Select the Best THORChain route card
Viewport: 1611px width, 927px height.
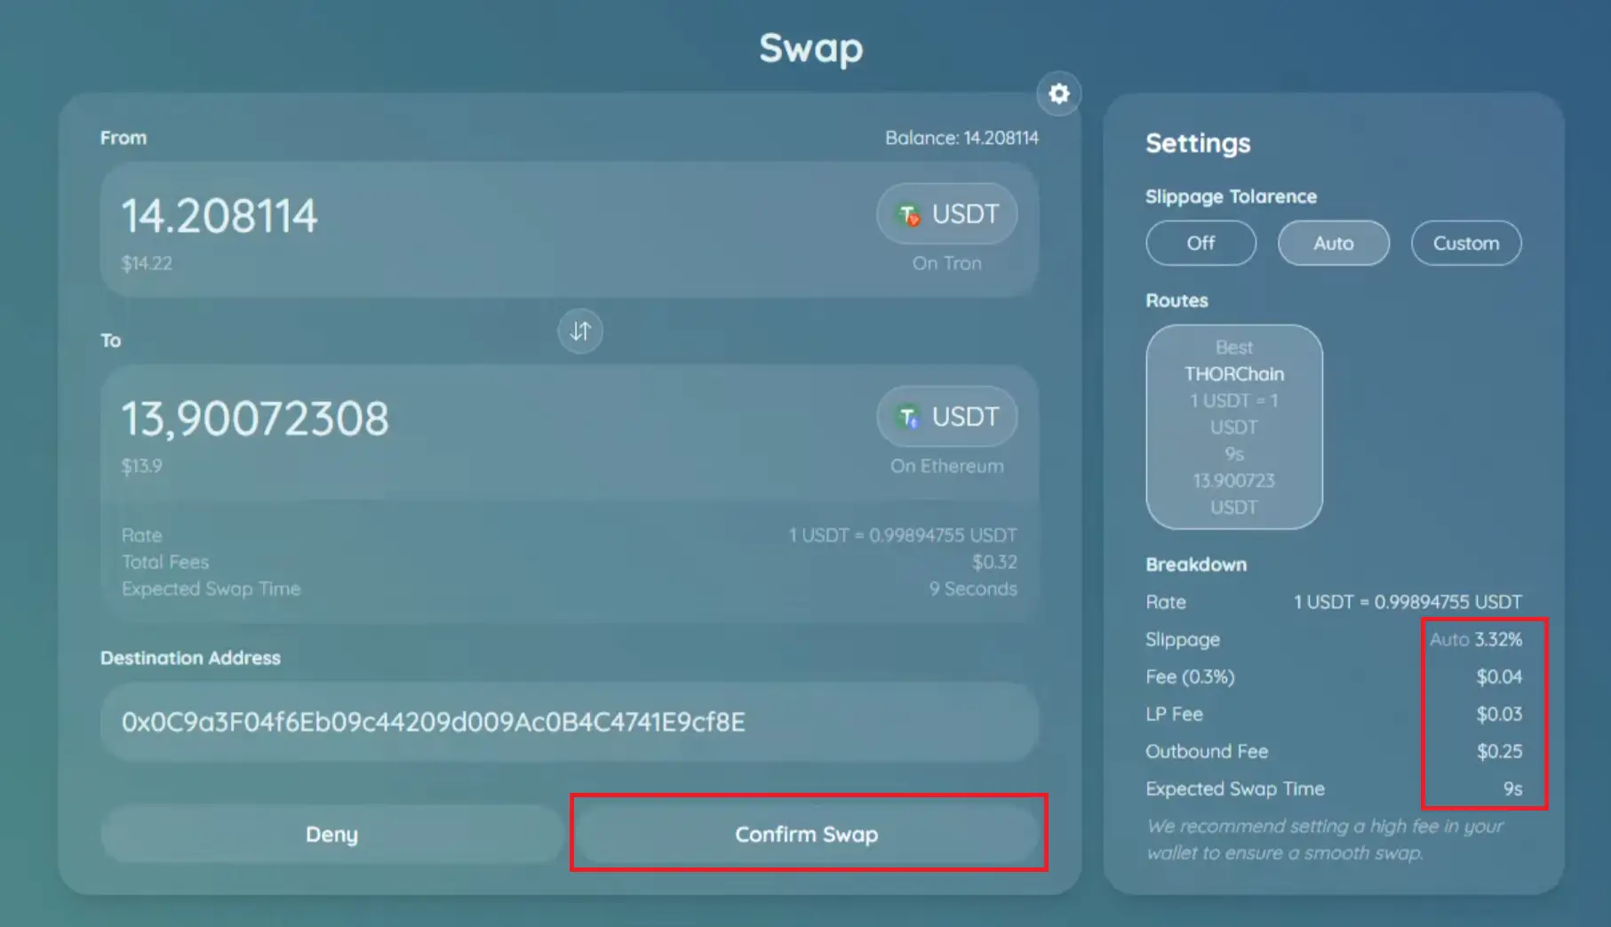[1233, 427]
